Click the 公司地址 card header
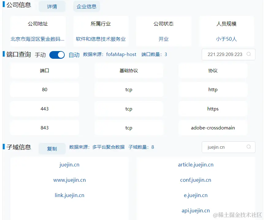The height and width of the screenshot is (220, 264). (38, 24)
